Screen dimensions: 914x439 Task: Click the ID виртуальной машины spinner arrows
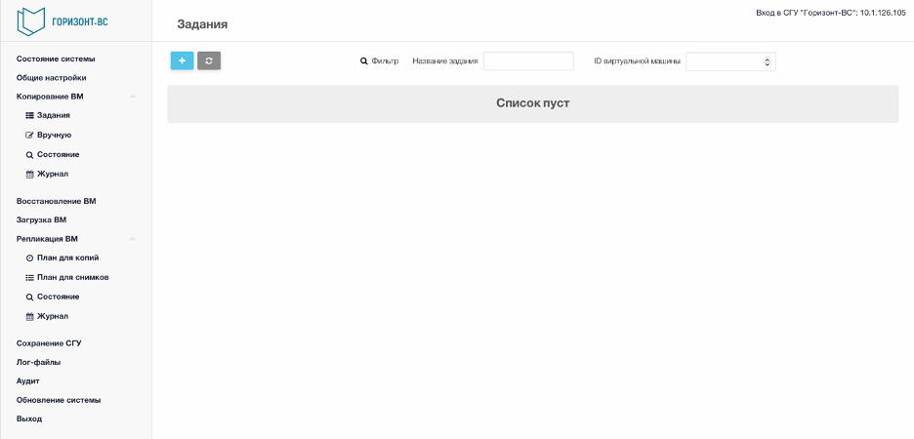click(768, 61)
